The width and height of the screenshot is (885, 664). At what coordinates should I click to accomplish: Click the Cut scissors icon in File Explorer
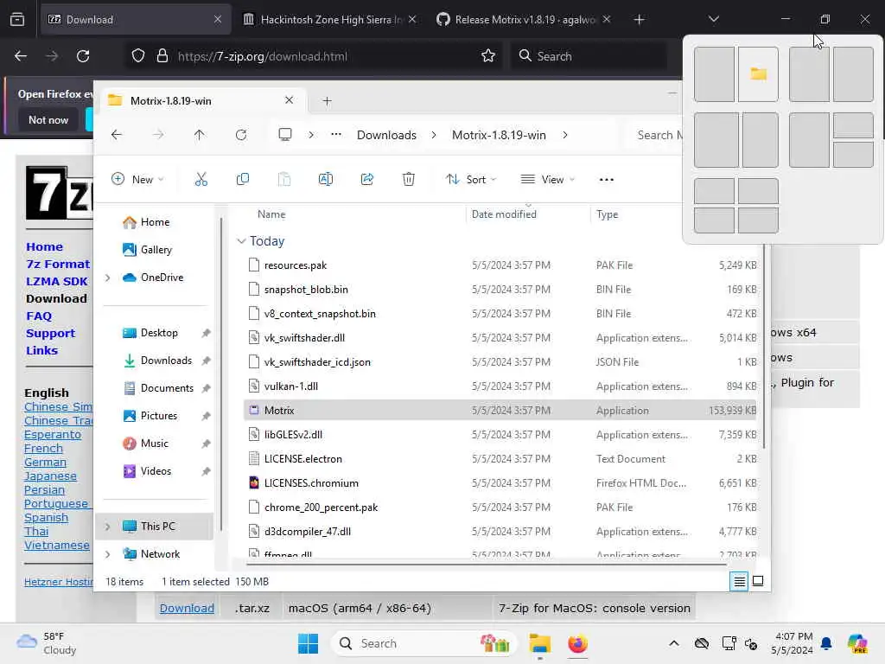tap(201, 180)
